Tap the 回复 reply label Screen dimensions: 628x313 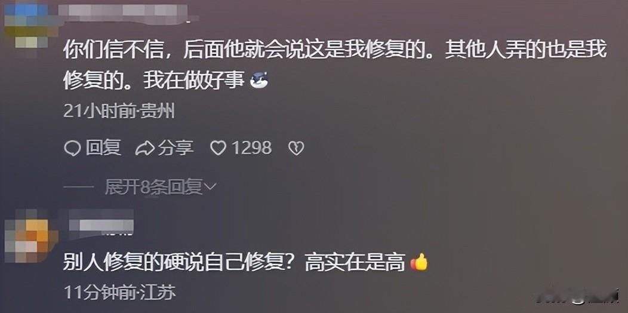click(104, 148)
